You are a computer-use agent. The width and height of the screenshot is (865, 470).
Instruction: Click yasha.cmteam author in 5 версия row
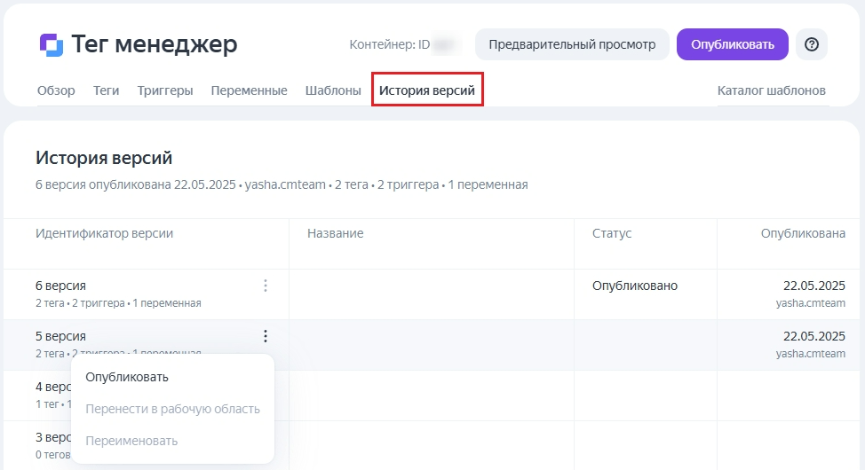pos(811,354)
